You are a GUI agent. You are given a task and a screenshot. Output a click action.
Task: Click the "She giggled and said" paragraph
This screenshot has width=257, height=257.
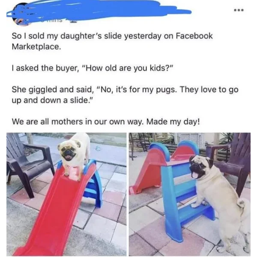(x=125, y=95)
